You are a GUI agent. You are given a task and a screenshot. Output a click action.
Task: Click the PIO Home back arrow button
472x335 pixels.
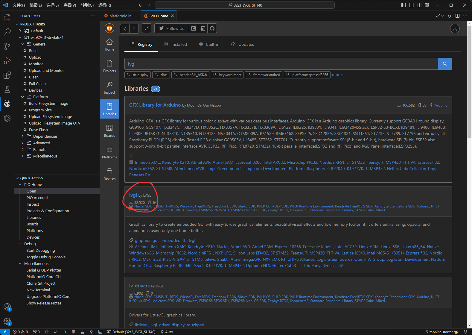click(125, 28)
